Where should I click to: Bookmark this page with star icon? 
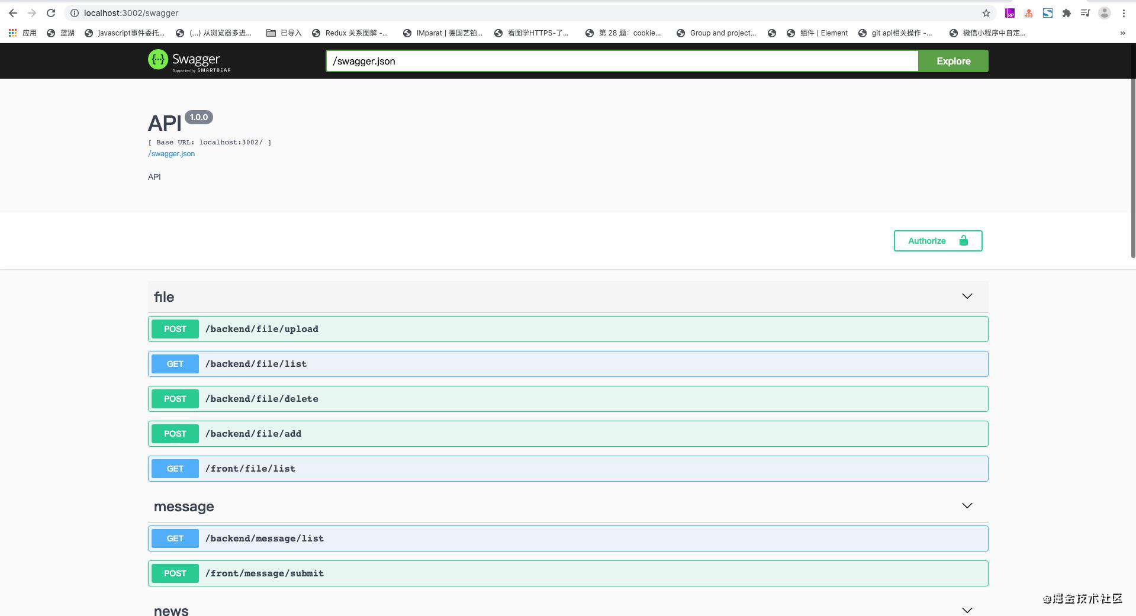(x=986, y=13)
